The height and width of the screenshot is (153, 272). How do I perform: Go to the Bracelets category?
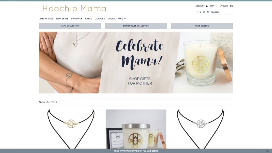62,19
